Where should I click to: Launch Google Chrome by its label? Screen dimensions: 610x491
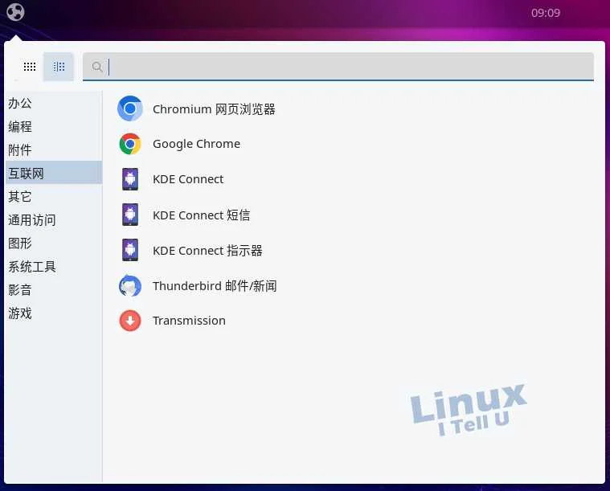pyautogui.click(x=196, y=145)
